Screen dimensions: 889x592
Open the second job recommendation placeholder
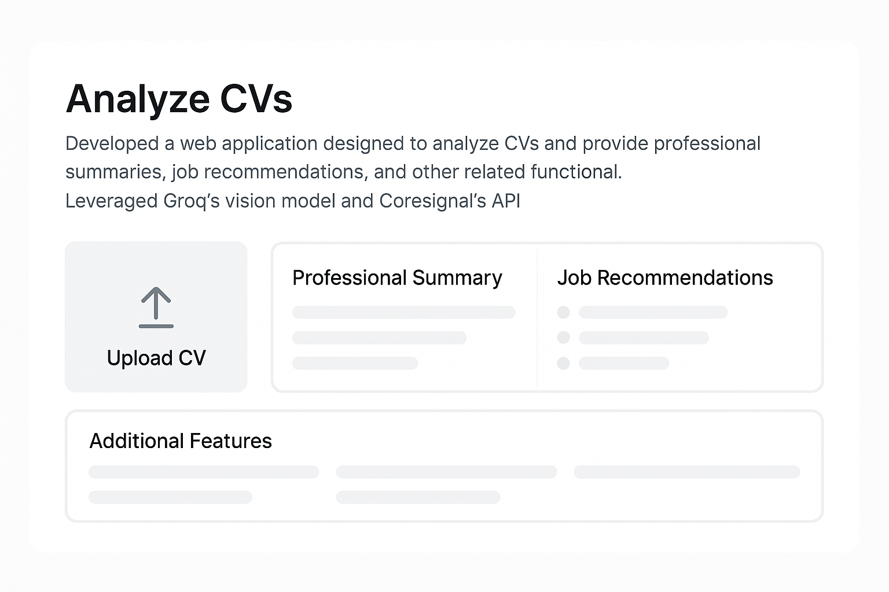pyautogui.click(x=644, y=338)
